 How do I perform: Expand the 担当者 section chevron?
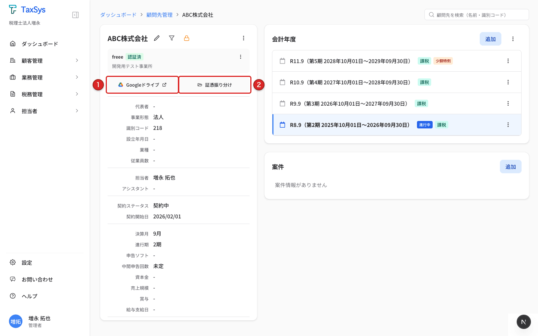(x=77, y=111)
